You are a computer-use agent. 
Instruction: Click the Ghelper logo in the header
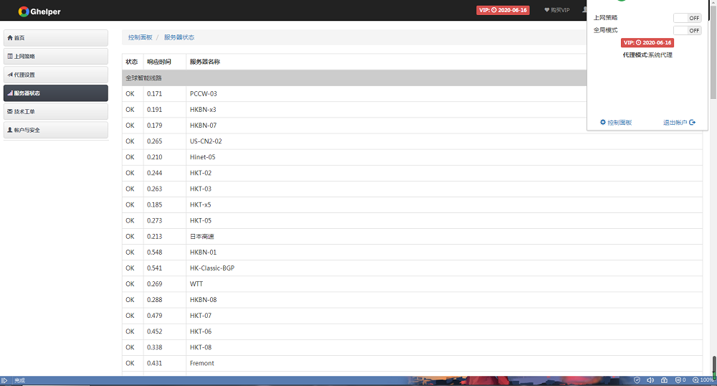(x=39, y=11)
